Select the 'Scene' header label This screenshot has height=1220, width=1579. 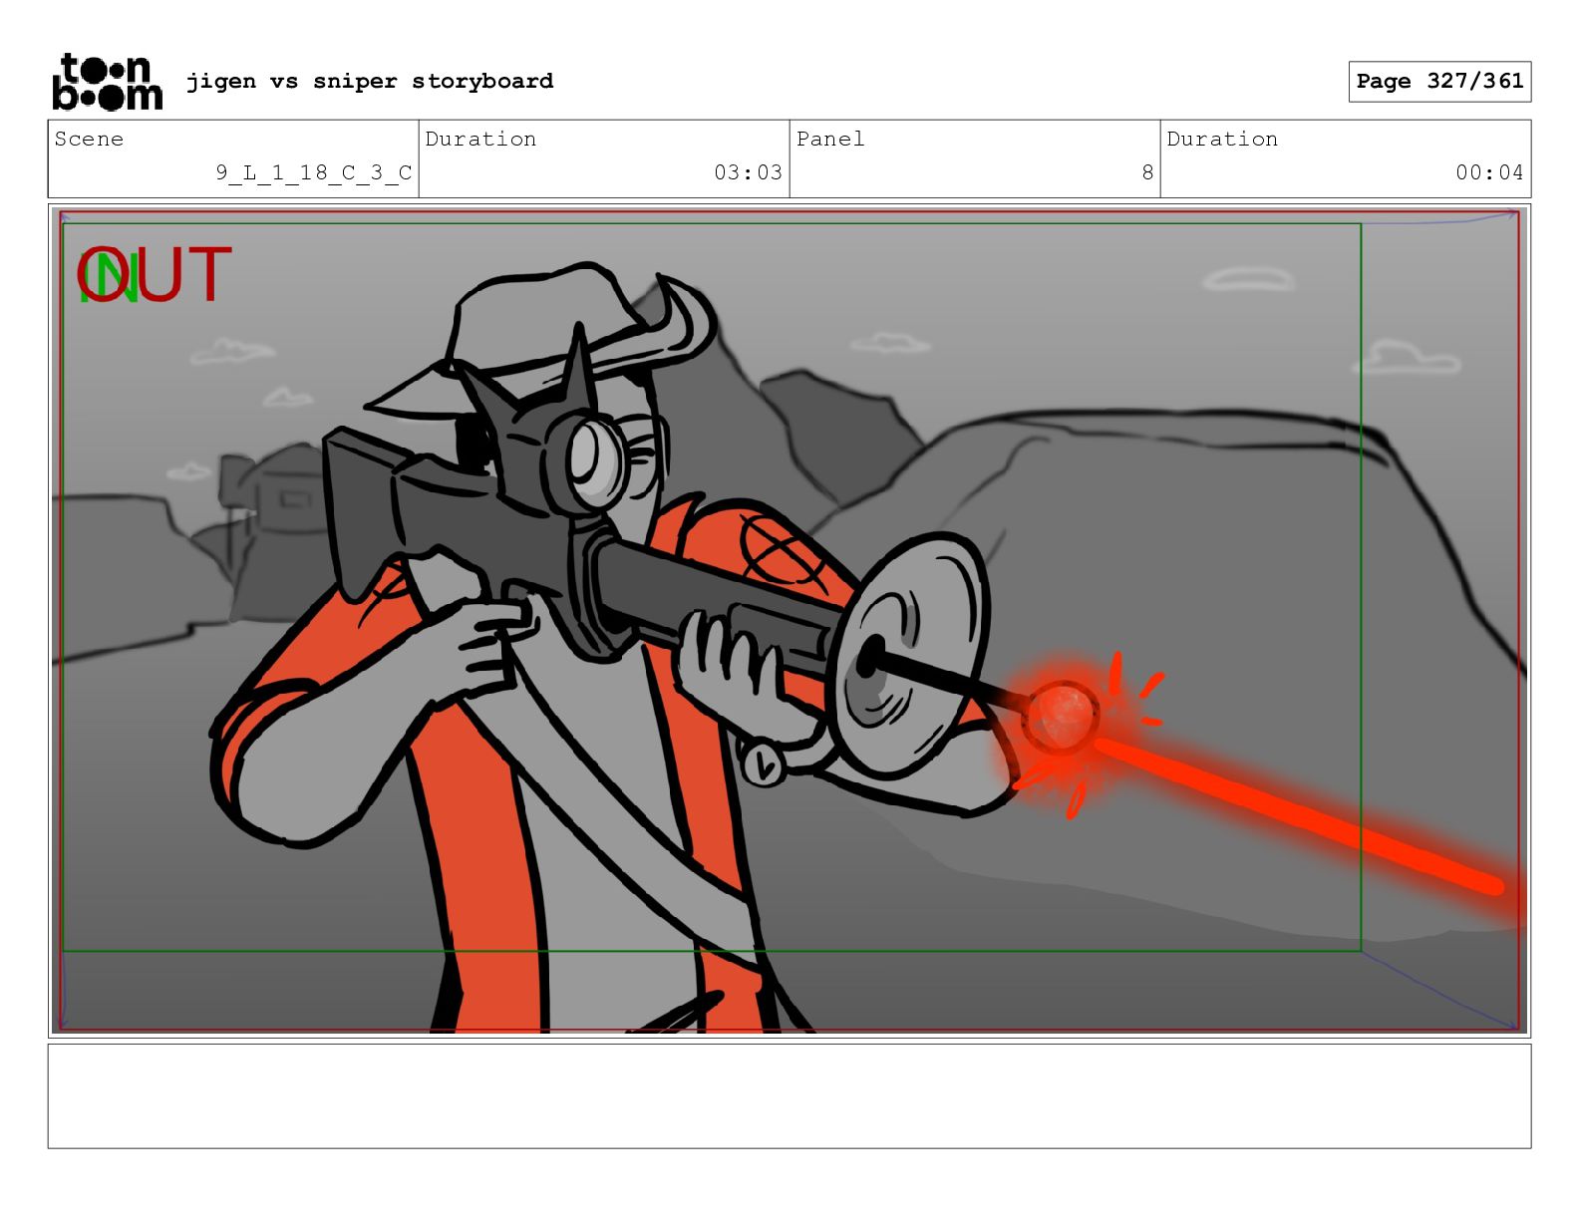pos(89,139)
